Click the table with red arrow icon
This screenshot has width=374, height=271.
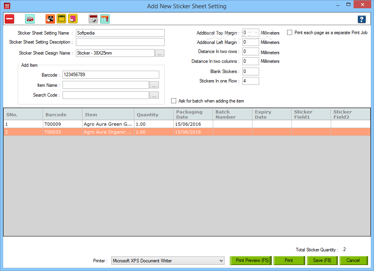click(x=105, y=19)
